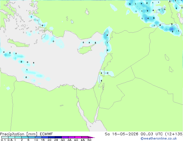Select the 30–35 mm purple legend box
The width and height of the screenshot is (183, 141).
click(x=65, y=137)
